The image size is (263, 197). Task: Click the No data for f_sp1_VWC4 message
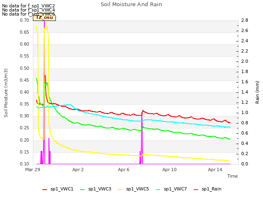(x=28, y=10)
